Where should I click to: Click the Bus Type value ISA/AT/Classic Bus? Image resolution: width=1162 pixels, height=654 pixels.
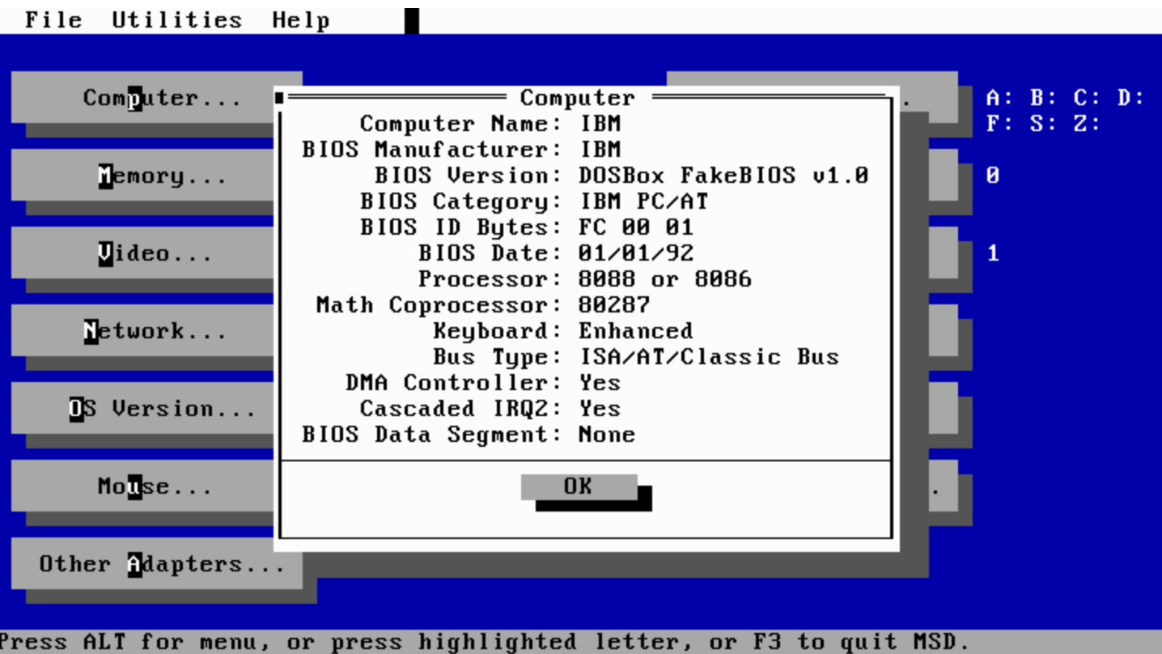(709, 357)
